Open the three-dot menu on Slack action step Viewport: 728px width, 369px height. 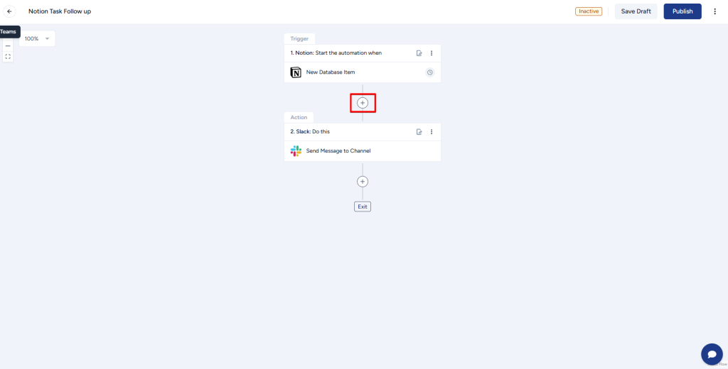432,132
